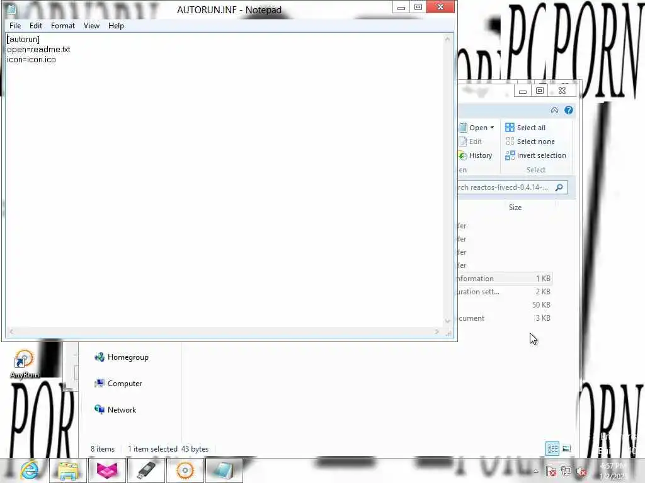Click the pink cat app taskbar icon
Image resolution: width=645 pixels, height=483 pixels.
click(107, 470)
